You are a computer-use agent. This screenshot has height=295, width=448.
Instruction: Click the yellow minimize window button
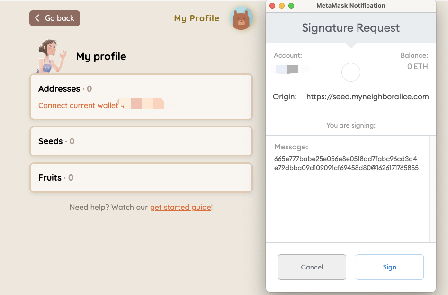282,6
